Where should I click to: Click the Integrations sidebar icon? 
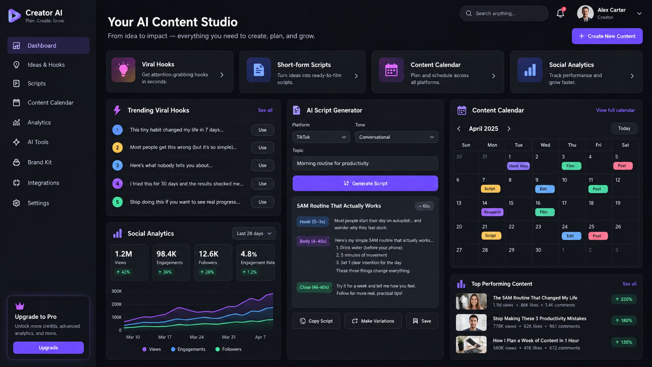pyautogui.click(x=16, y=183)
